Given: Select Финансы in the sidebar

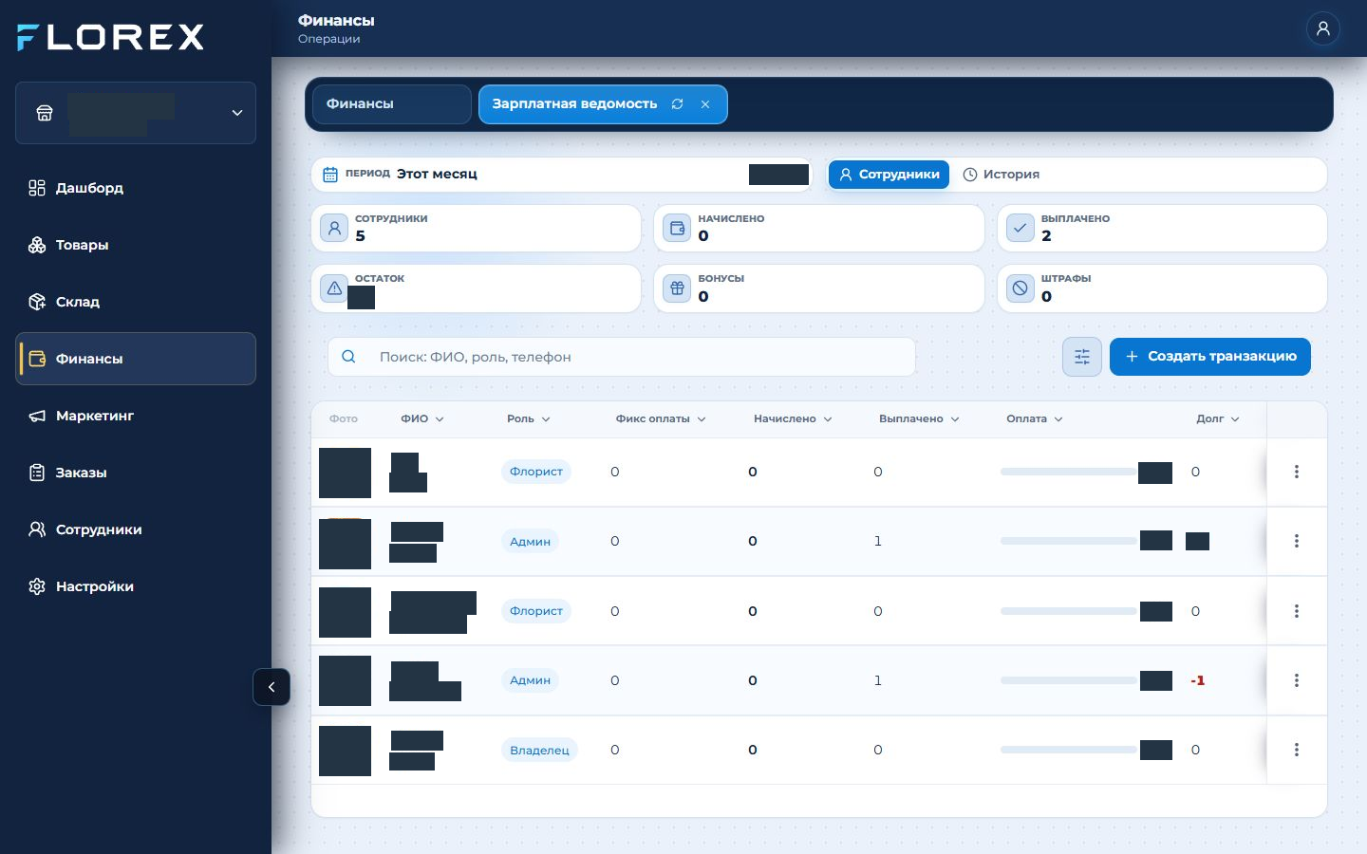Looking at the screenshot, I should (136, 359).
